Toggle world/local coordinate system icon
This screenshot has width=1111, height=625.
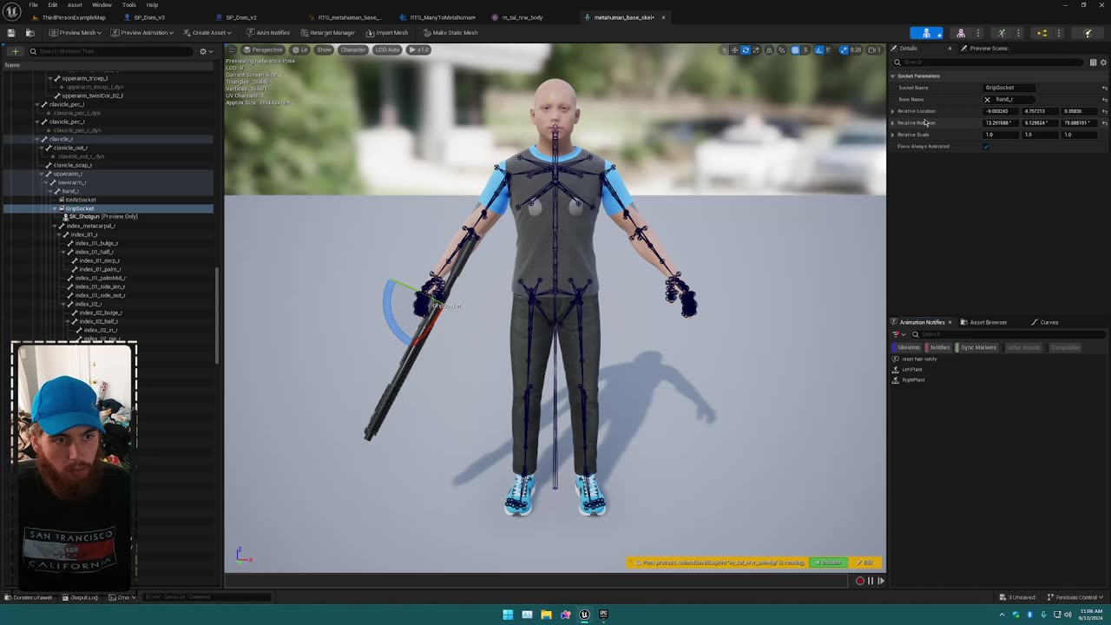[x=770, y=50]
